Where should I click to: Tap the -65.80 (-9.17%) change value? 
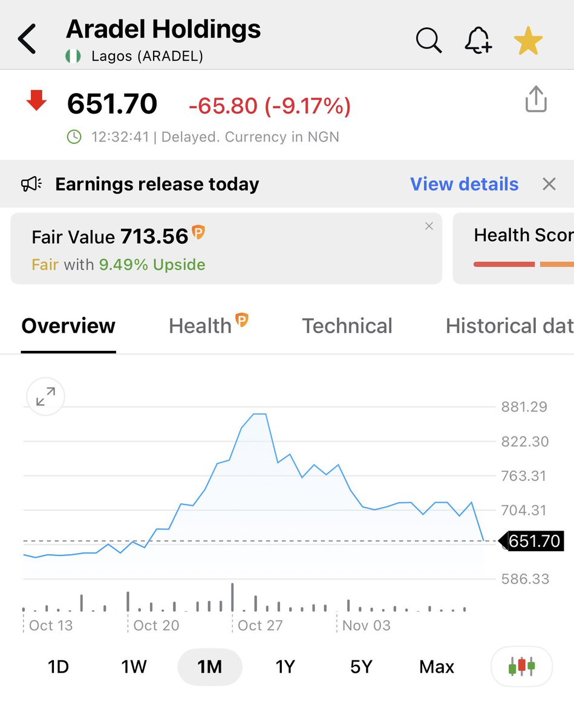(x=270, y=106)
